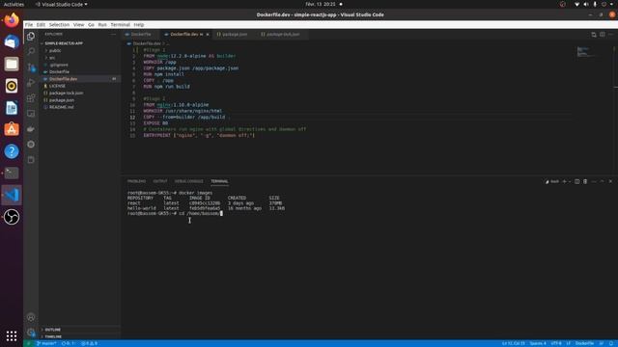Open editor More Actions ellipsis
This screenshot has width=618, height=347.
click(x=610, y=35)
